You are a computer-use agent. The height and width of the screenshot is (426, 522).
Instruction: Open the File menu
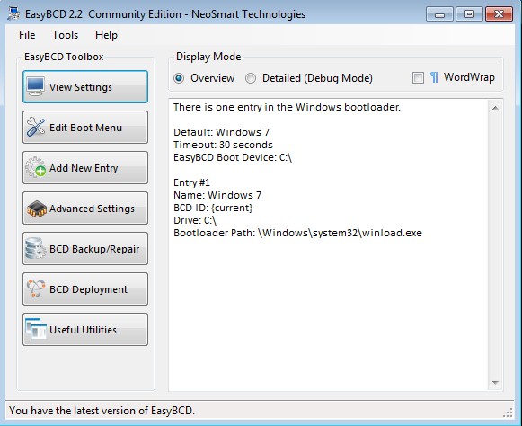click(27, 35)
